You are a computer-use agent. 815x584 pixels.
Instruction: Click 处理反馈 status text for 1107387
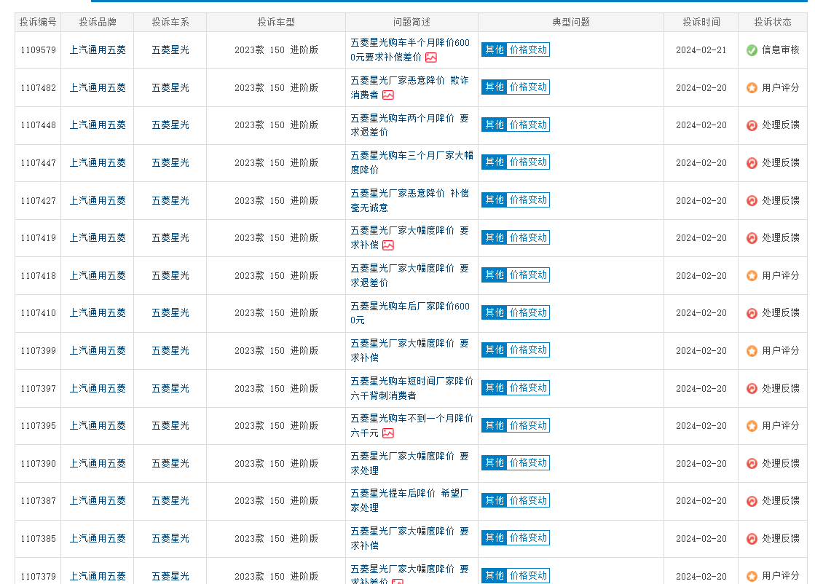[x=781, y=501]
